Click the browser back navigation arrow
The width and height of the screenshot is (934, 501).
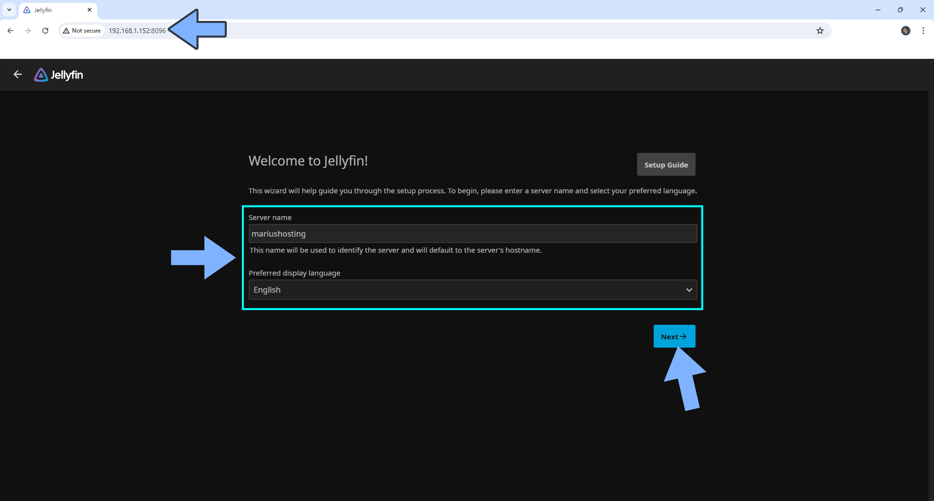tap(10, 31)
